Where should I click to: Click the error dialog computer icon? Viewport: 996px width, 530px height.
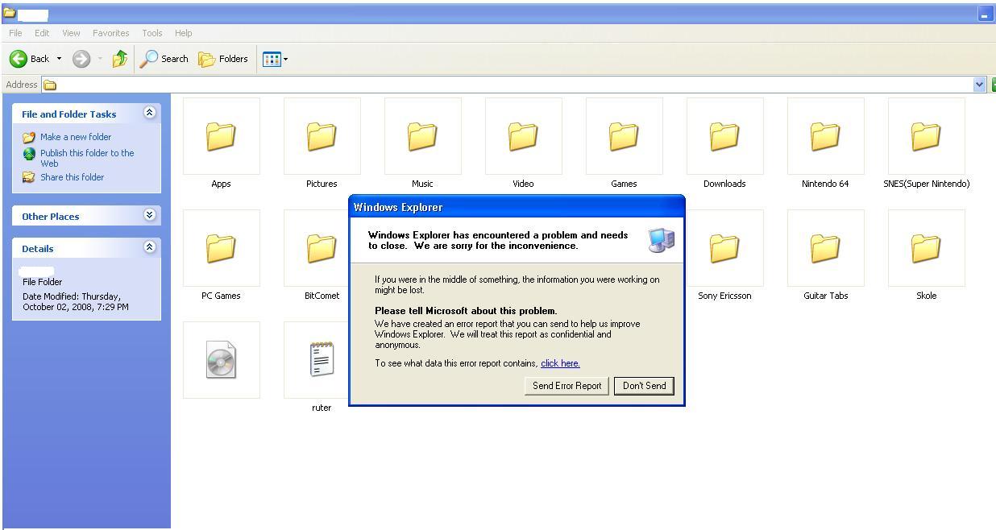click(661, 239)
